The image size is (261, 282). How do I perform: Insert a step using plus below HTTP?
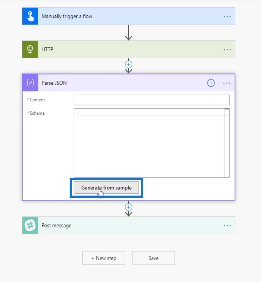click(x=129, y=64)
